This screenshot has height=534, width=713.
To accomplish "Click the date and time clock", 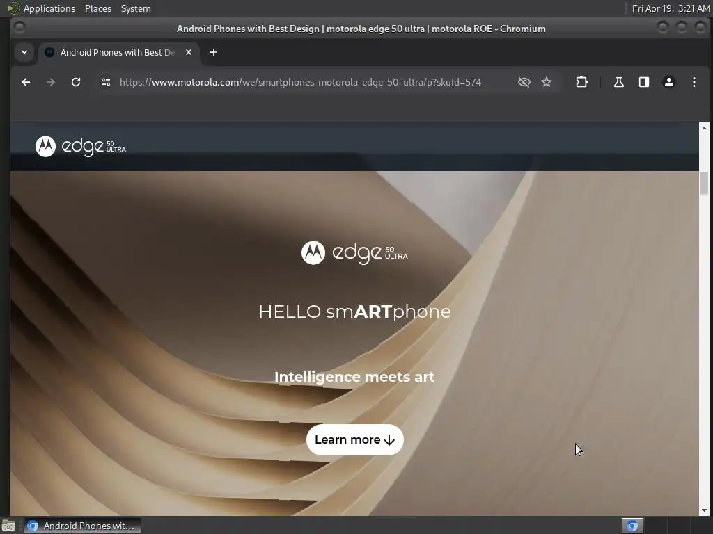I will 671,8.
